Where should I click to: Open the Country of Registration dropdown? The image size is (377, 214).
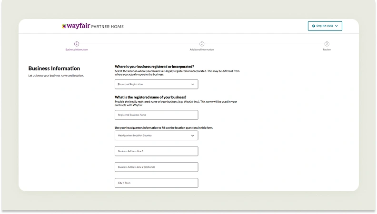click(x=157, y=84)
